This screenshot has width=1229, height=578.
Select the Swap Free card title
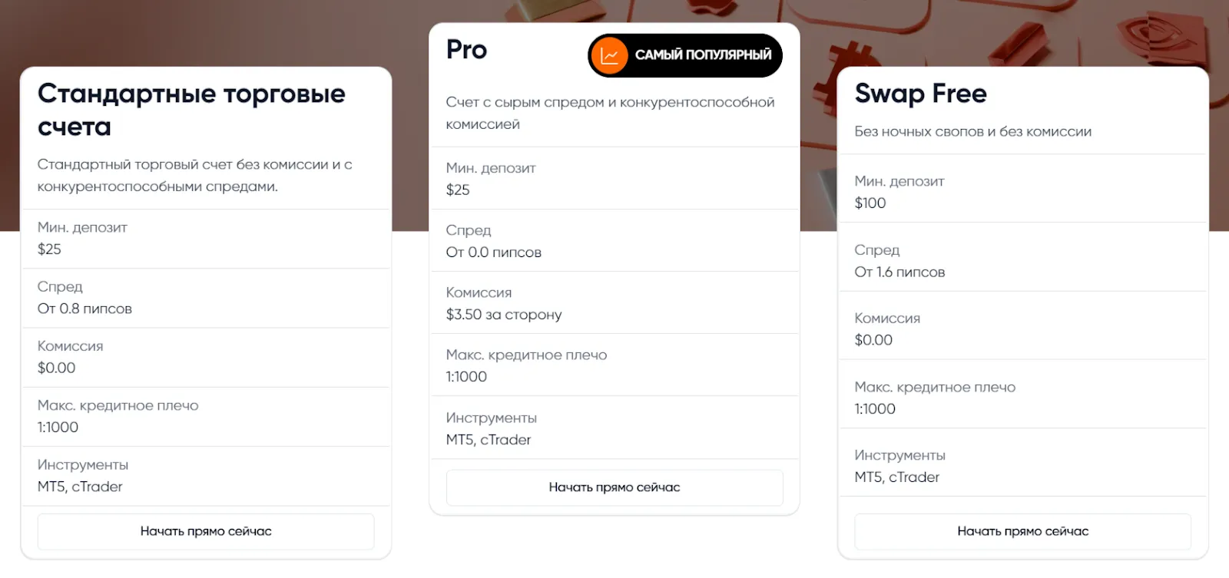click(x=920, y=94)
